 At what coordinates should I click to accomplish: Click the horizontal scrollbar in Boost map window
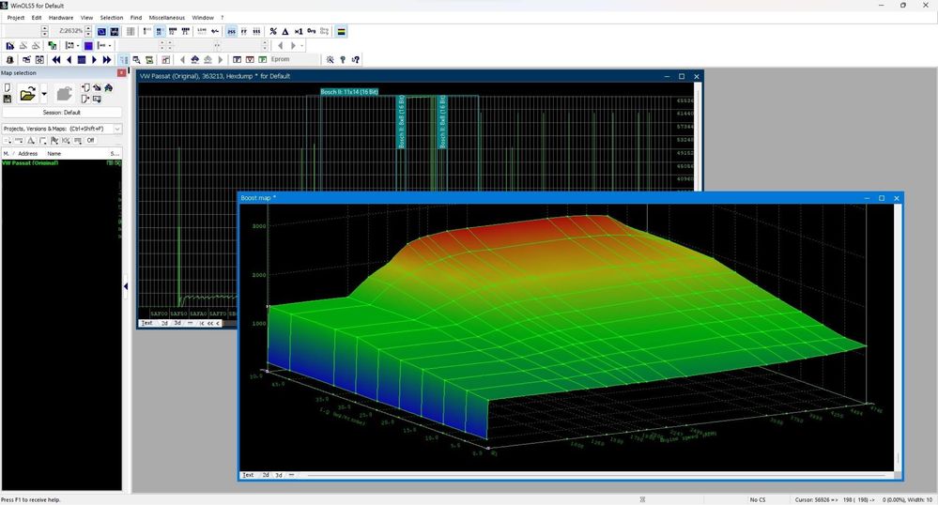tap(595, 475)
